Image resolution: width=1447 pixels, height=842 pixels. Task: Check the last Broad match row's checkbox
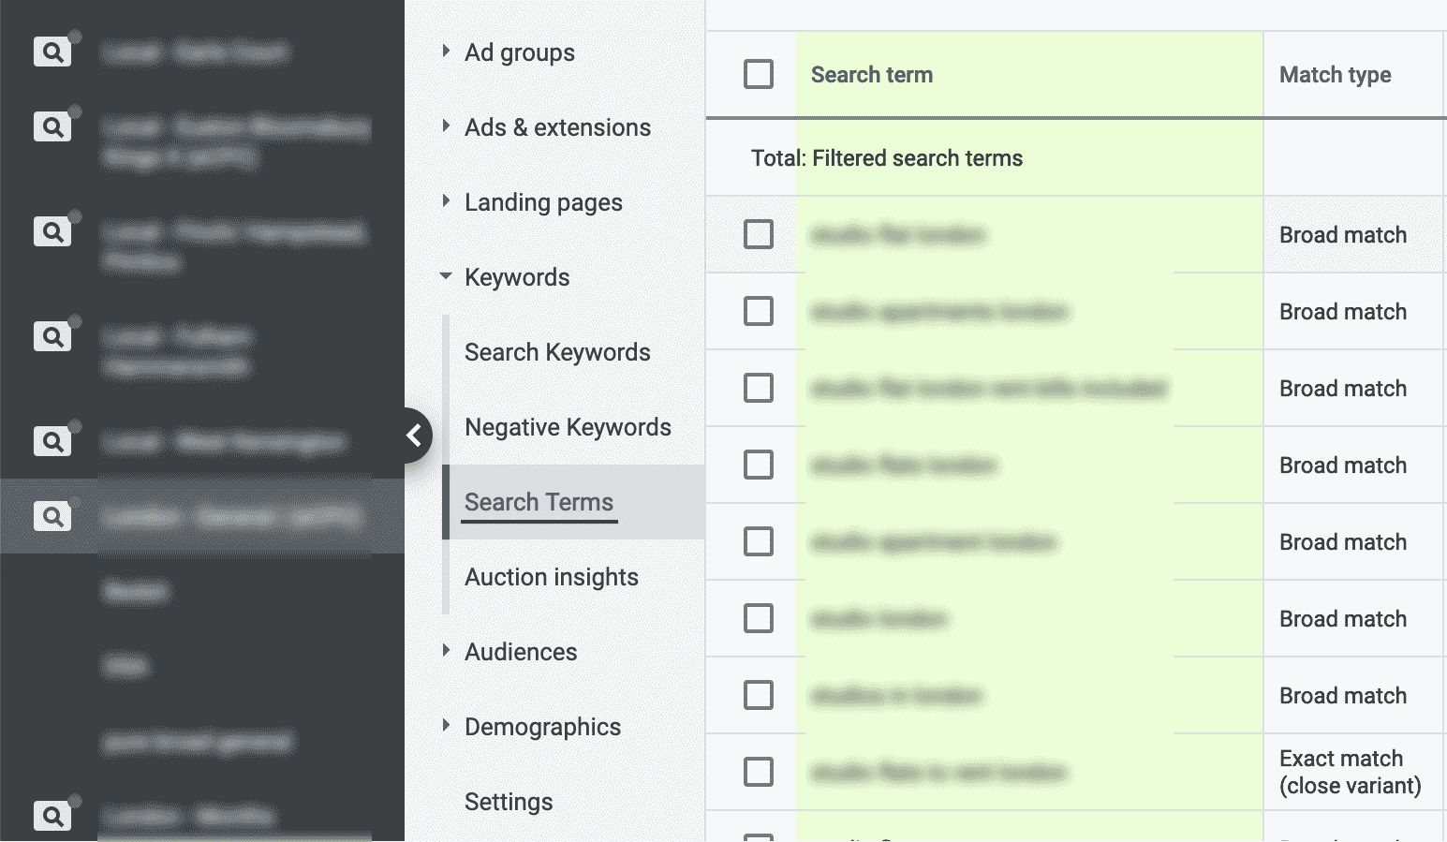click(x=757, y=695)
